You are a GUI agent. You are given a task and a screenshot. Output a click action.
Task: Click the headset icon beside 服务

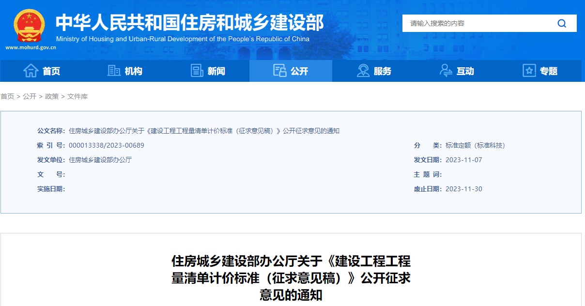coord(363,71)
